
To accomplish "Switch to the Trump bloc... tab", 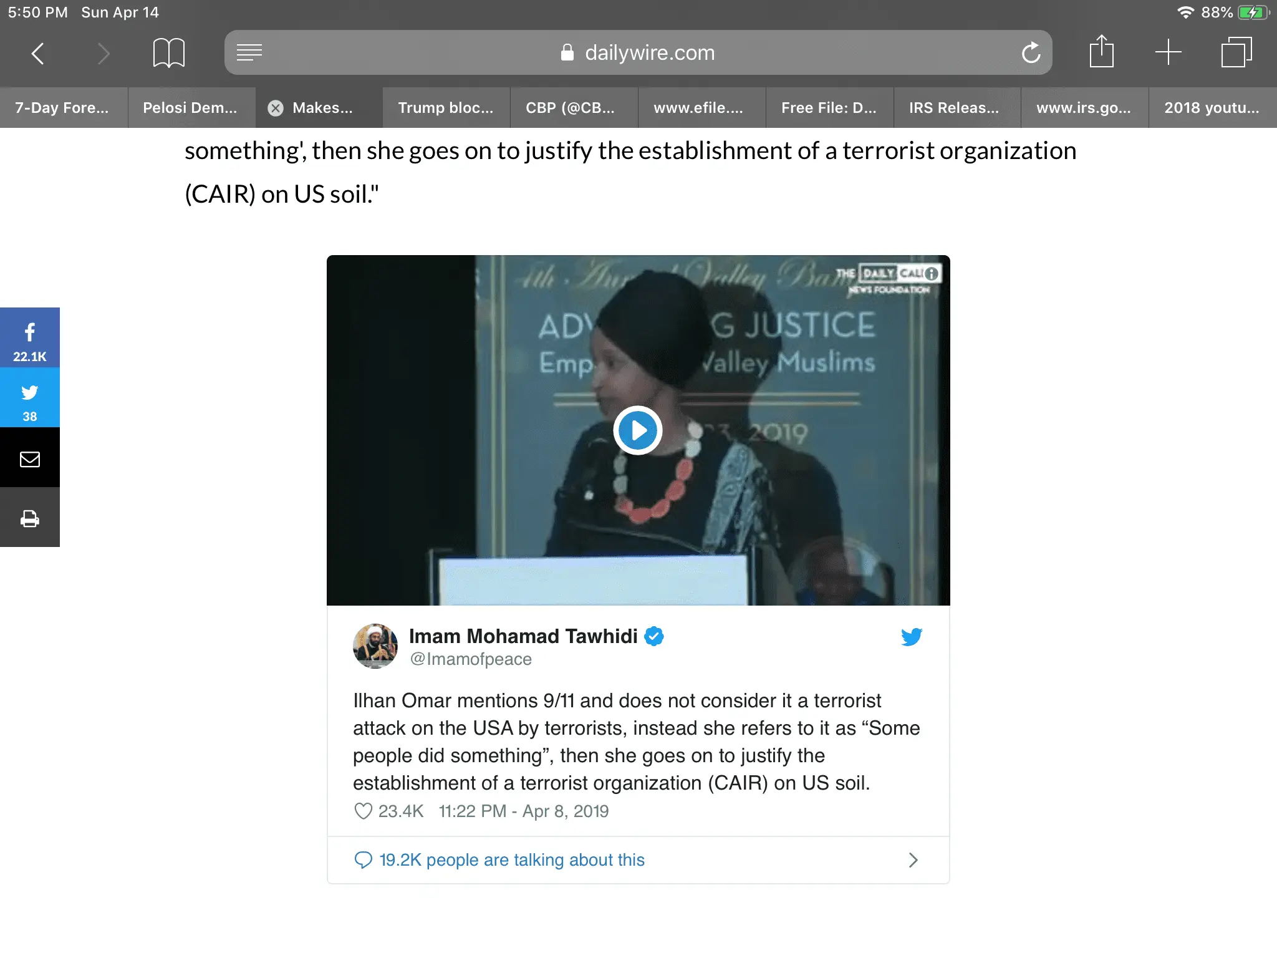I will tap(446, 108).
